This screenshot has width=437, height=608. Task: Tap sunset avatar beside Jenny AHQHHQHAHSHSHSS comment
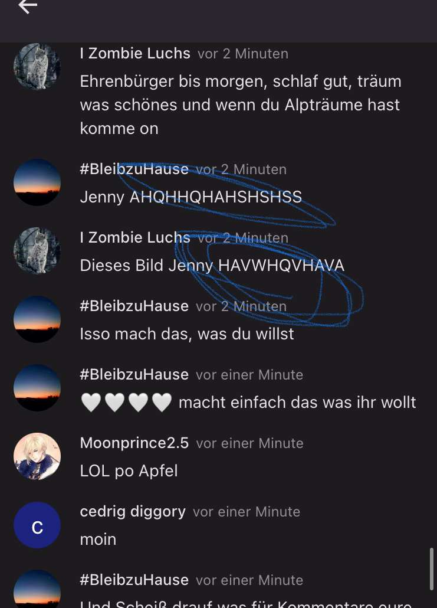tap(37, 182)
